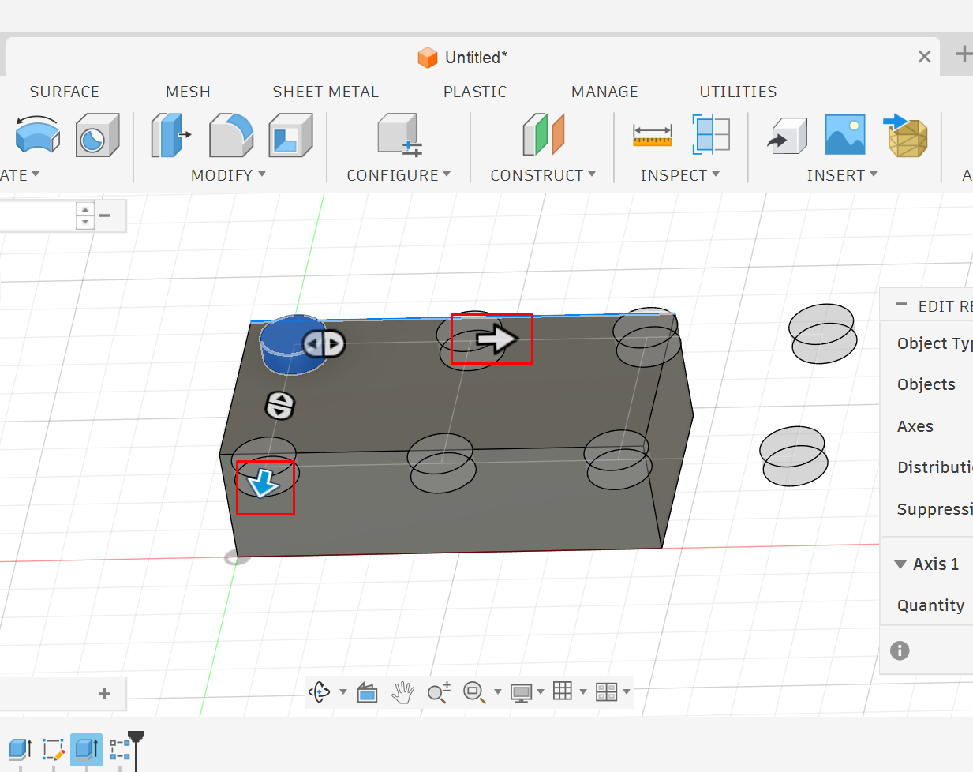Decrease value with stepper down arrow

click(85, 222)
